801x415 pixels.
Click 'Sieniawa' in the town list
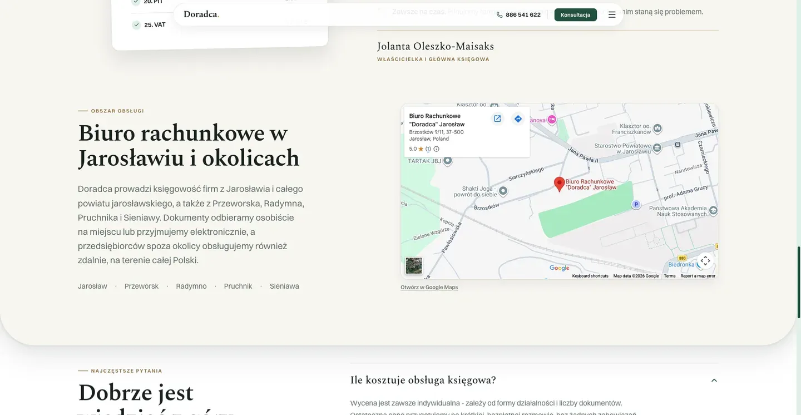coord(284,286)
